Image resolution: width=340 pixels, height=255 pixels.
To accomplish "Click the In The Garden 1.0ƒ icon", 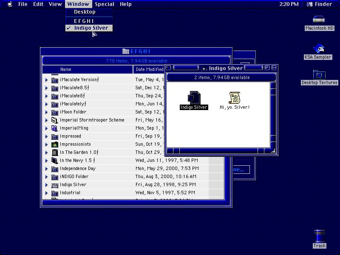I will [55, 153].
